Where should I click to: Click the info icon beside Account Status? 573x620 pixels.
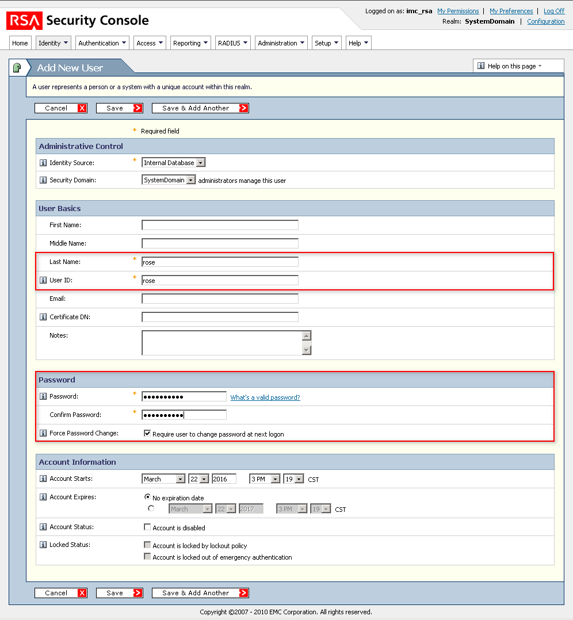[x=43, y=527]
